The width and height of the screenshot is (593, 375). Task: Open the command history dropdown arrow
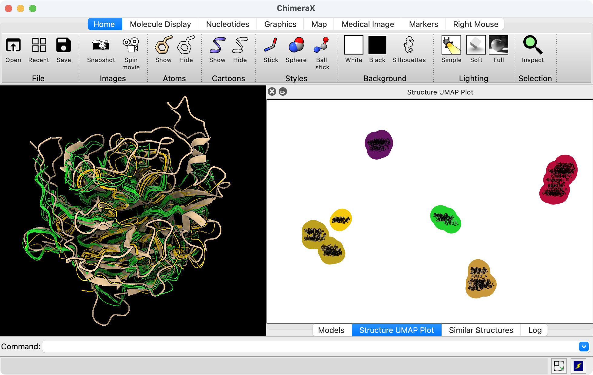click(x=584, y=346)
